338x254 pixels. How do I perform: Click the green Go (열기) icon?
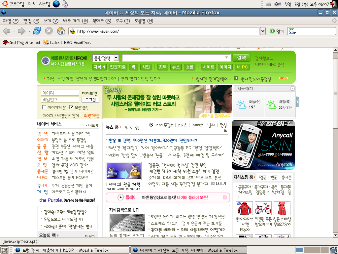click(x=272, y=31)
